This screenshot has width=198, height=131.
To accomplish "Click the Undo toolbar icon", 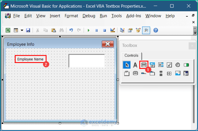I will (x=71, y=30).
